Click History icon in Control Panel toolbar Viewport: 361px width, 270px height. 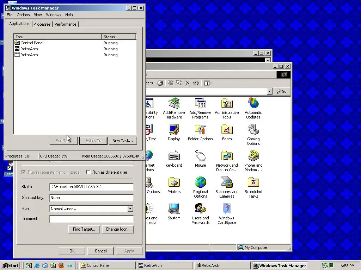pos(160,83)
